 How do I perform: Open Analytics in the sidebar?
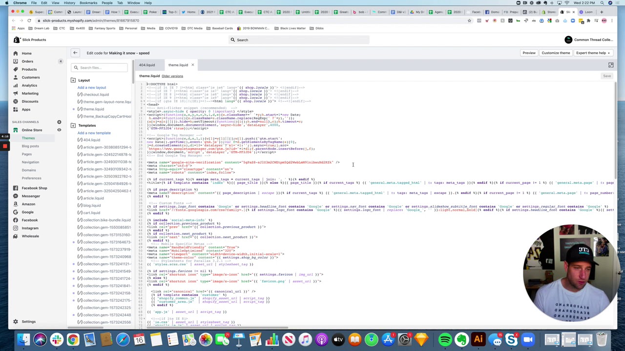click(29, 85)
